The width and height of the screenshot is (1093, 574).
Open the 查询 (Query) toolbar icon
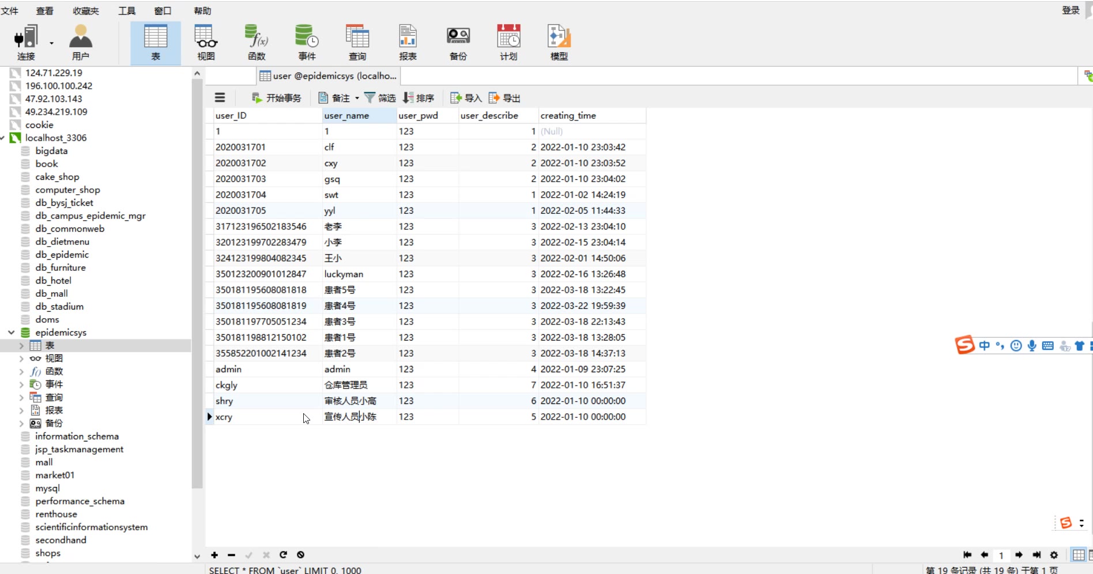[357, 43]
